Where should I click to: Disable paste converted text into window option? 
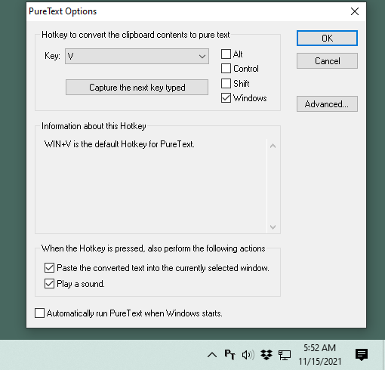(49, 268)
